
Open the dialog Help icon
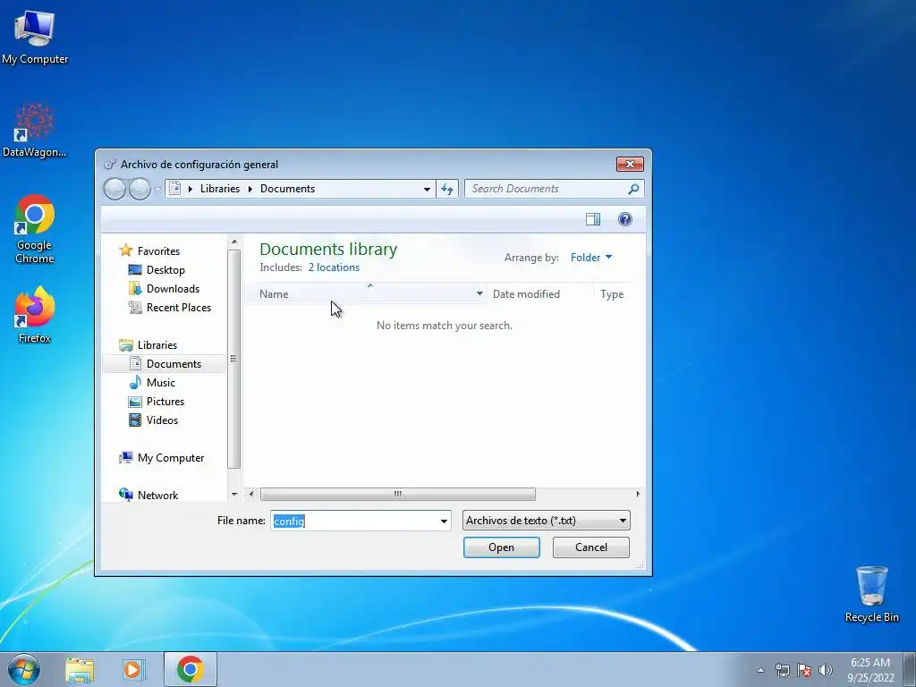click(625, 219)
